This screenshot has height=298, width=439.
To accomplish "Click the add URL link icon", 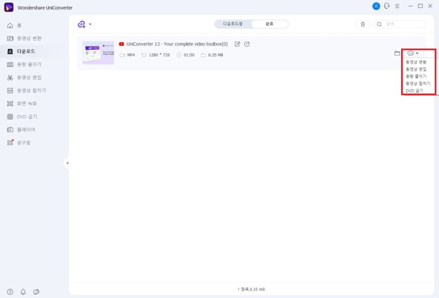I will click(81, 24).
